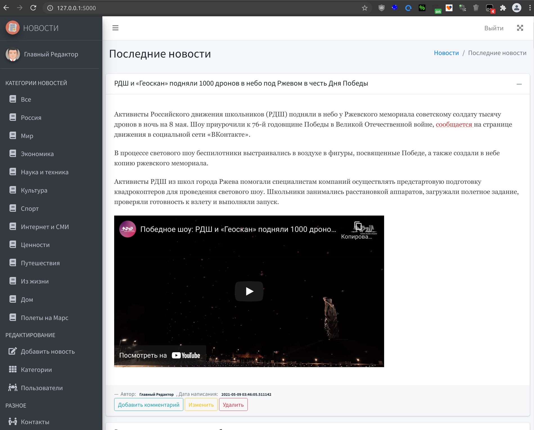Viewport: 534px width, 430px height.
Task: Reload the page
Action: (33, 8)
